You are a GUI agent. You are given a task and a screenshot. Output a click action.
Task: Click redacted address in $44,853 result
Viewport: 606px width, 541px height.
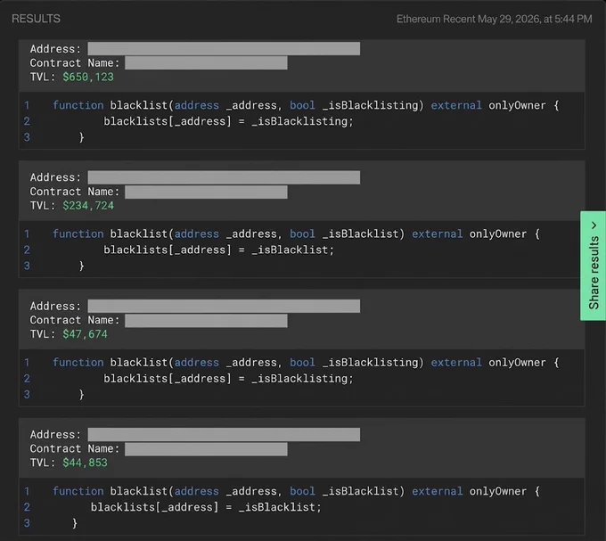coord(224,434)
